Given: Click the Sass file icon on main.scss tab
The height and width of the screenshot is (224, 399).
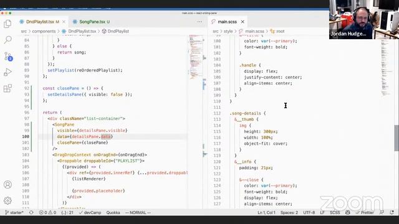Looking at the screenshot, I should point(213,22).
